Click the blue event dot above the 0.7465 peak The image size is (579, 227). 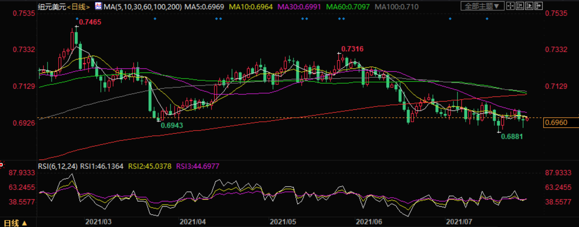coord(77,19)
